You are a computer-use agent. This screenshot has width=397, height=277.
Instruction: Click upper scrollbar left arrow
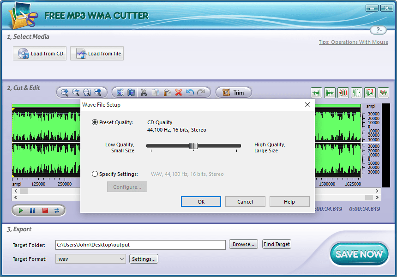point(16,191)
